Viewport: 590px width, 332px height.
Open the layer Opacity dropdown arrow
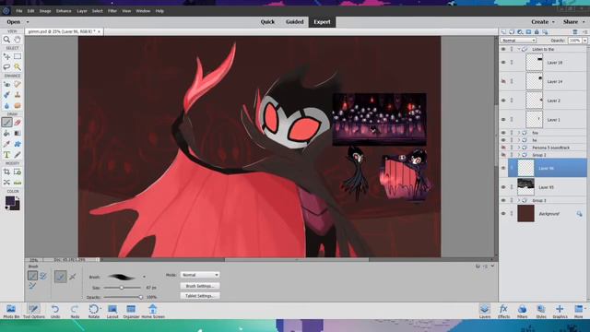pyautogui.click(x=584, y=41)
